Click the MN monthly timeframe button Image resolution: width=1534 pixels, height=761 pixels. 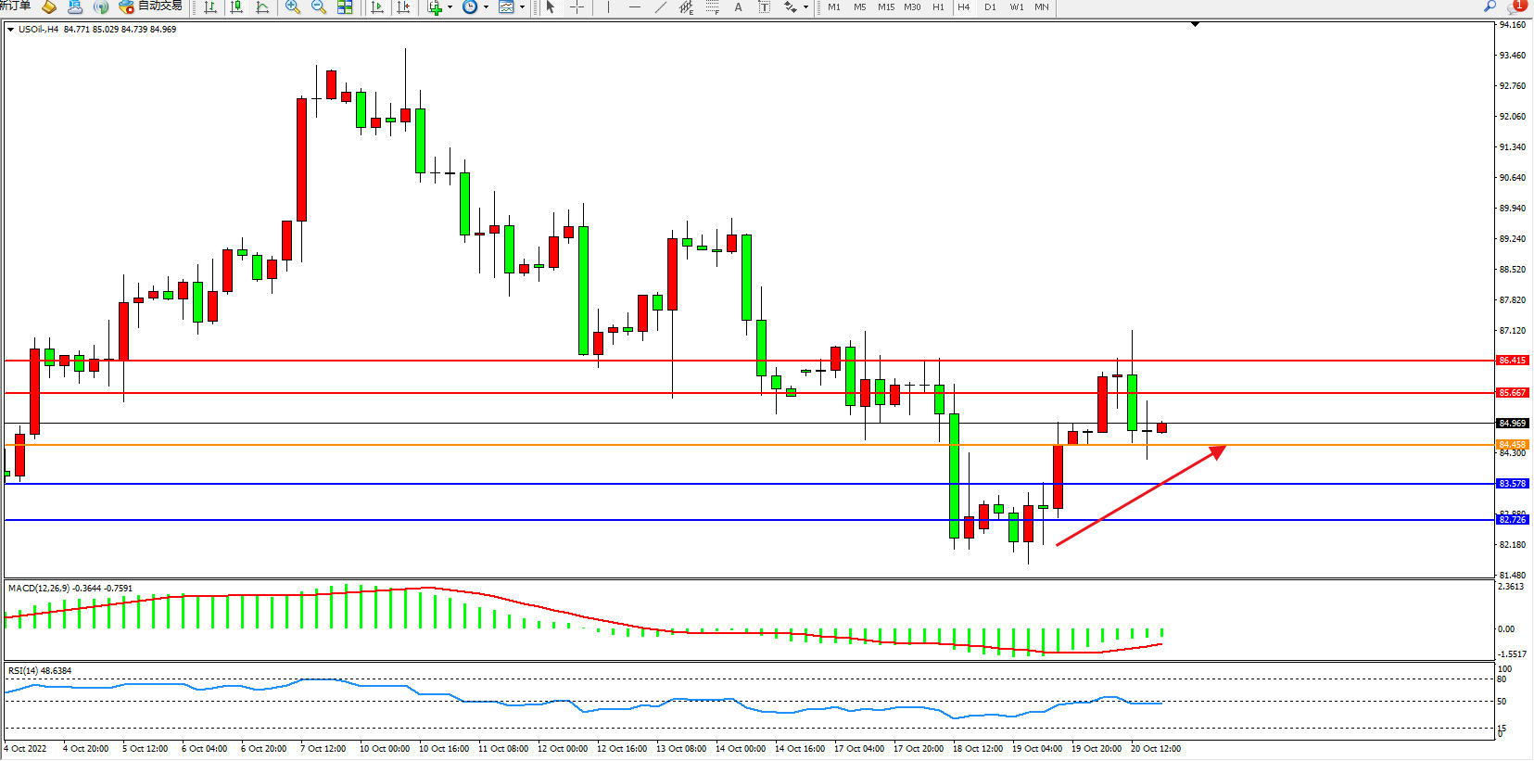click(x=1042, y=7)
